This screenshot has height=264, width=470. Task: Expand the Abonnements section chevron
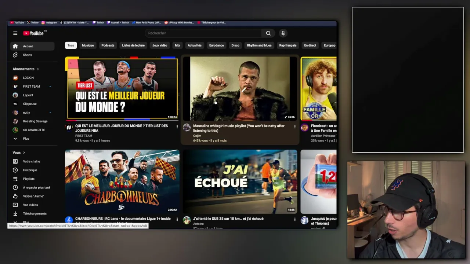click(38, 69)
